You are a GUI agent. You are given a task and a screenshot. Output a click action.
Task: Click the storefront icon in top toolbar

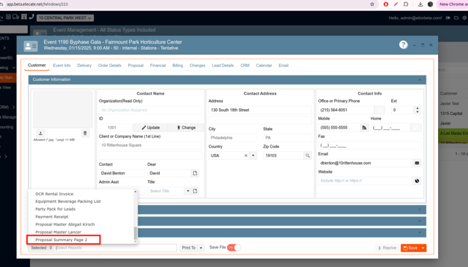[24, 17]
